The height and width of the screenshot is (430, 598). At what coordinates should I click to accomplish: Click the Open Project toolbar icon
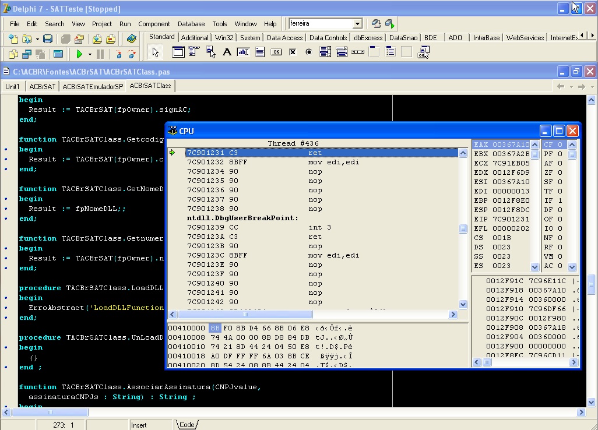79,39
